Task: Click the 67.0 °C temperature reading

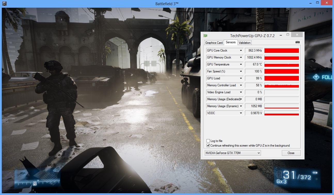Action: click(x=254, y=64)
